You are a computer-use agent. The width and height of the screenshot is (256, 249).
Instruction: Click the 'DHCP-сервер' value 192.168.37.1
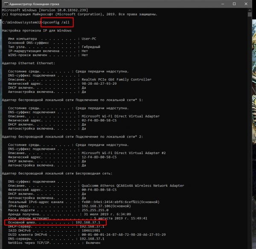[92, 226]
